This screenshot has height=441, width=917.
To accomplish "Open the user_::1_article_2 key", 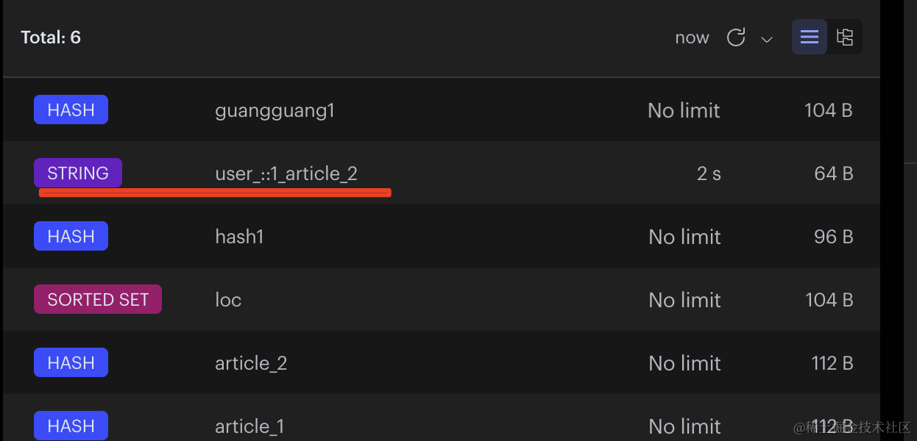I will pyautogui.click(x=286, y=173).
